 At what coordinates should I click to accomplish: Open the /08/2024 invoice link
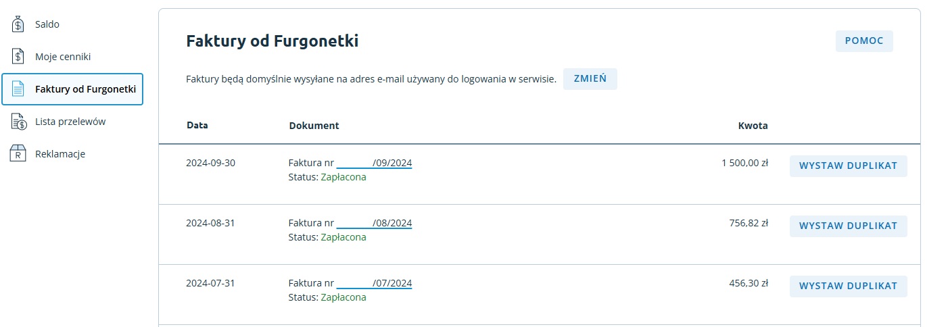pos(374,224)
